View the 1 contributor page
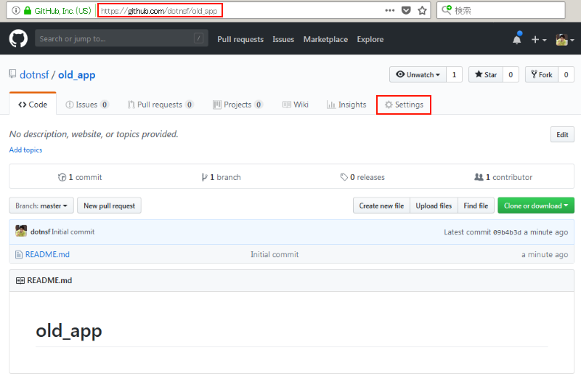Viewport: 581px width, 379px height. tap(503, 177)
